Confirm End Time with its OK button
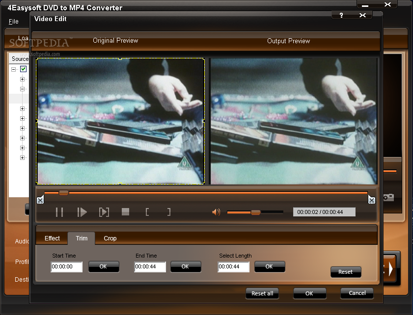 [186, 266]
